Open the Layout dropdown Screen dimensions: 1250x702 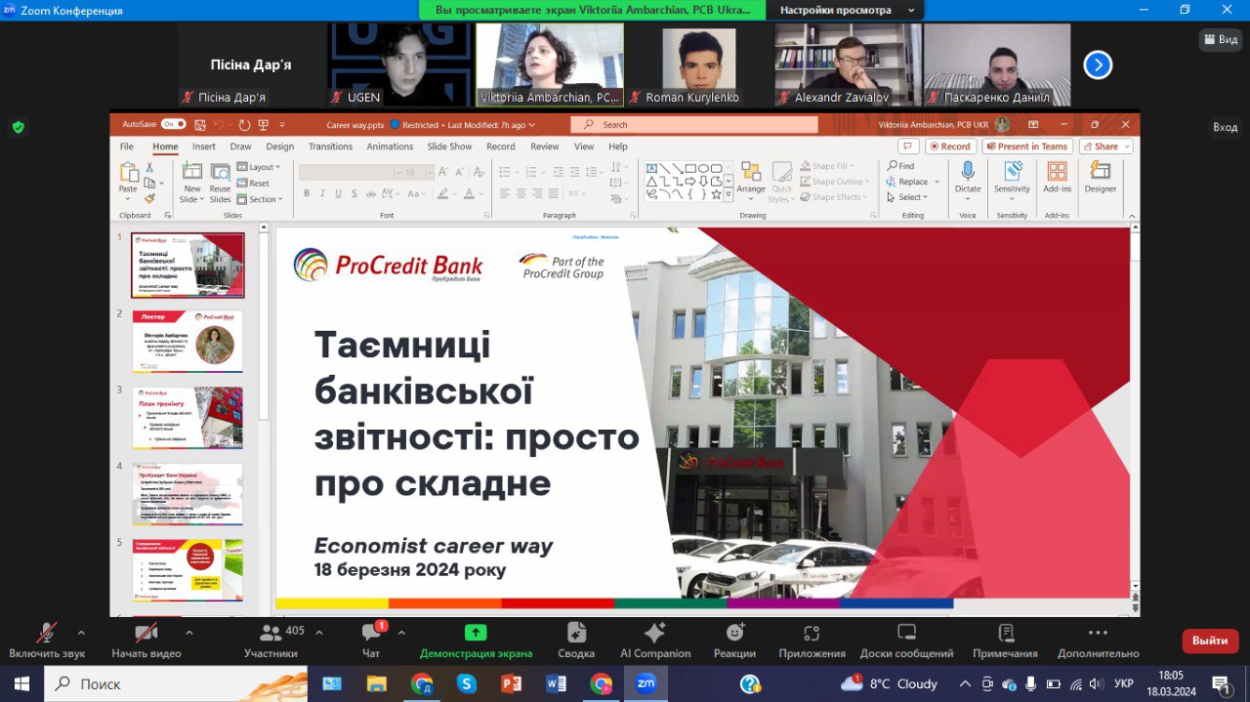point(259,167)
